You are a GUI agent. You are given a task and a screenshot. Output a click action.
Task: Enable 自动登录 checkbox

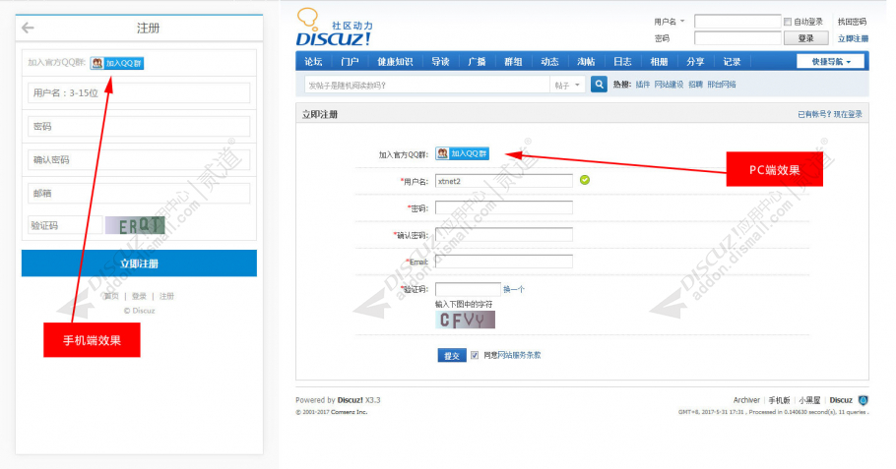coord(788,22)
